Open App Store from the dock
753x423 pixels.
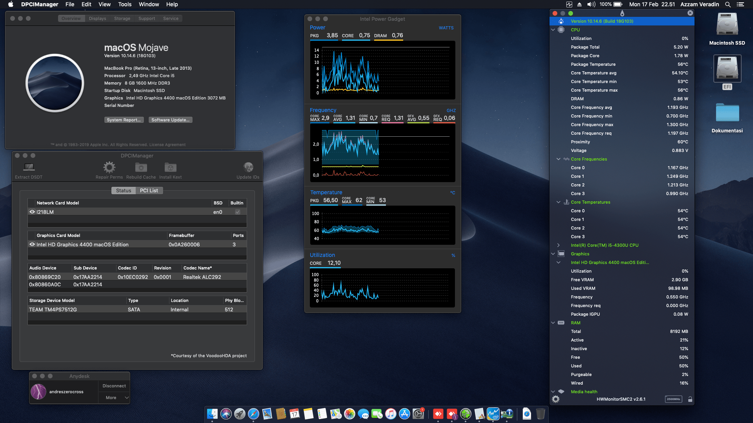tap(404, 414)
